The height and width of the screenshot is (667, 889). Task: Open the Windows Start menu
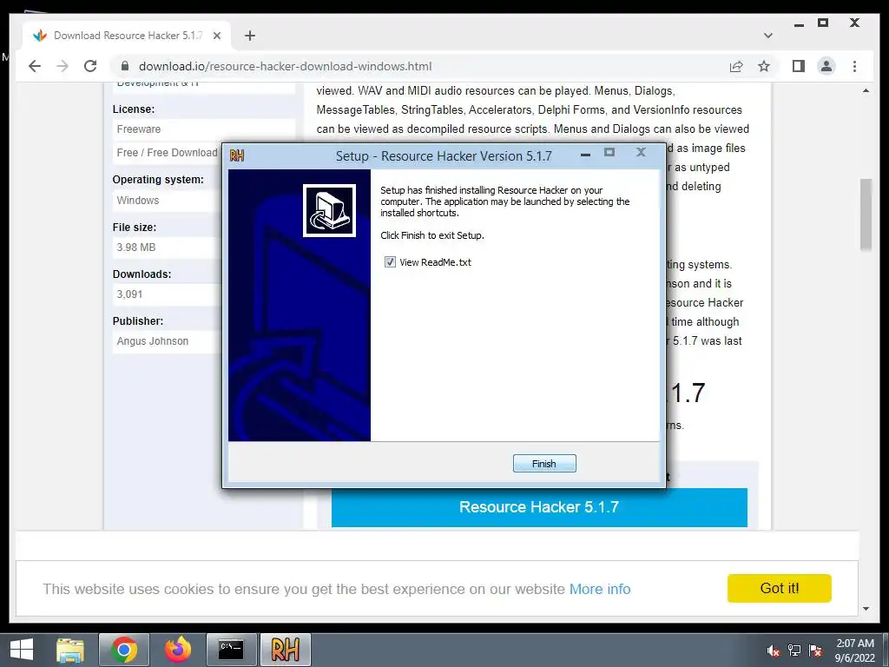[22, 650]
